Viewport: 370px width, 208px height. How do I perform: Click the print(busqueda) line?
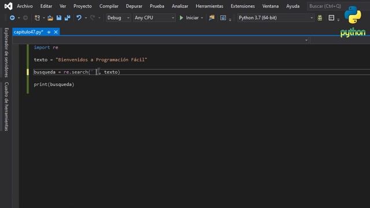[54, 84]
